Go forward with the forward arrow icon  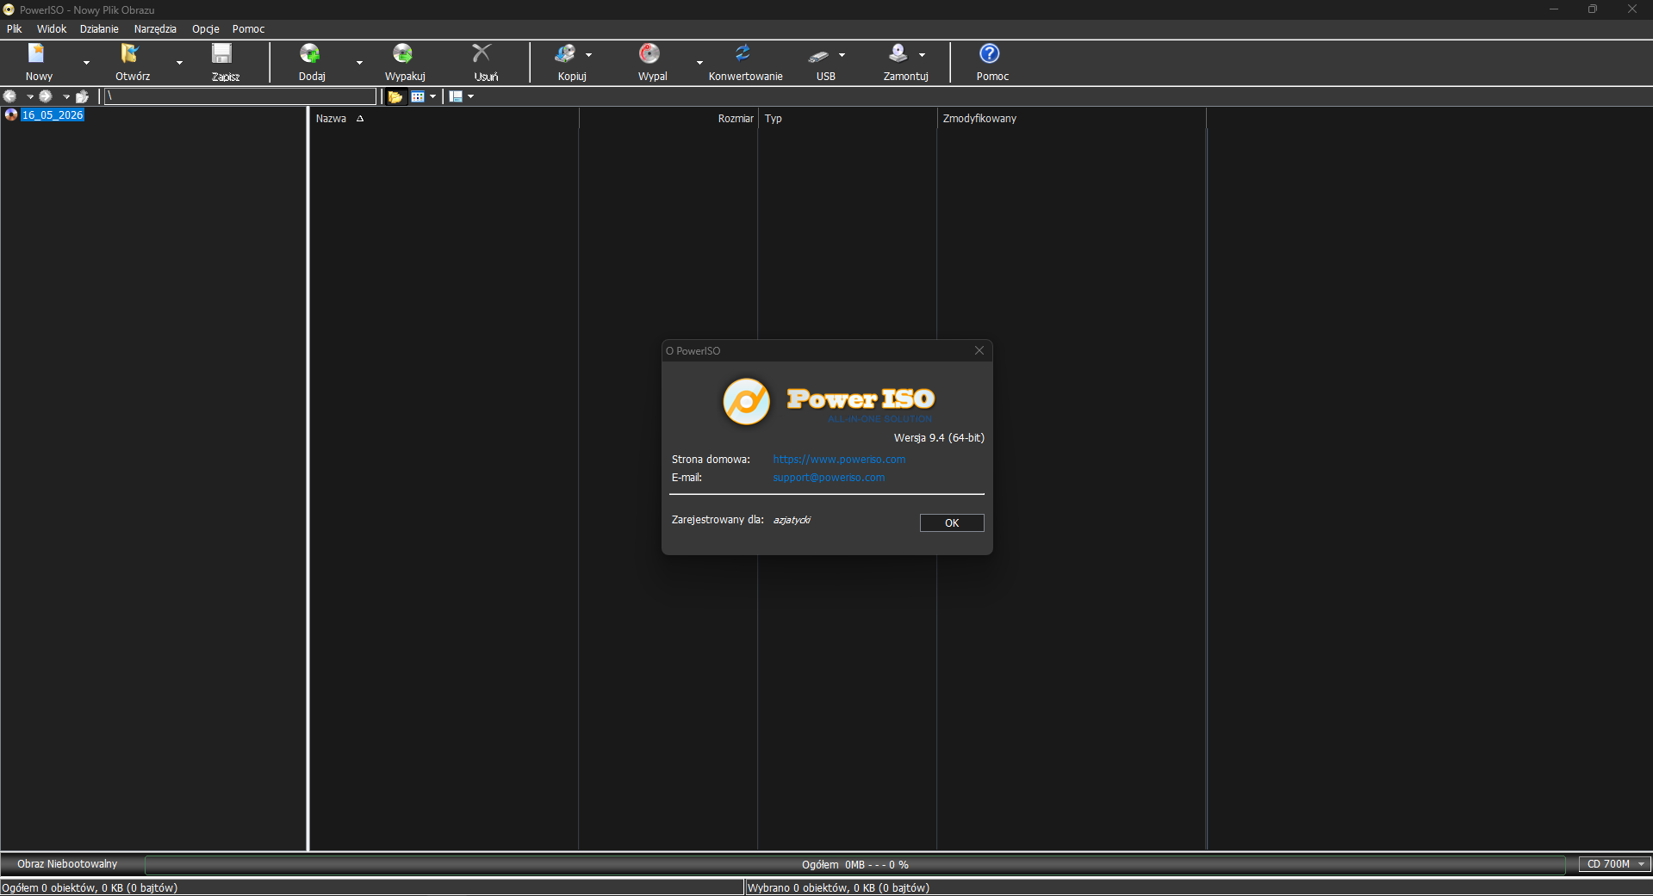(46, 96)
